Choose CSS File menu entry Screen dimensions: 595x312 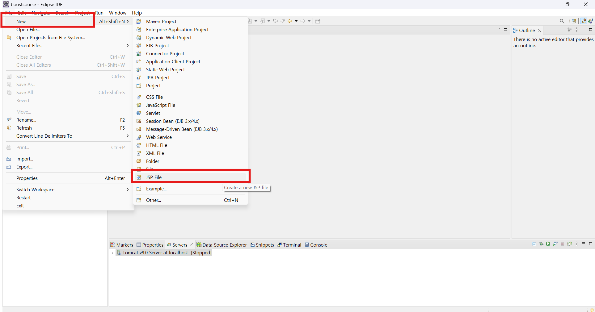[x=190, y=97]
